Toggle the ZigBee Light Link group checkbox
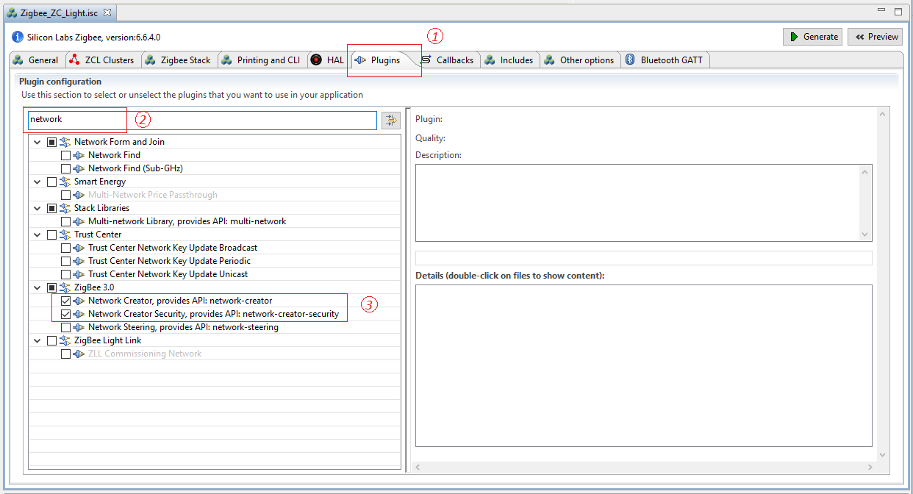Image resolution: width=913 pixels, height=494 pixels. point(51,340)
